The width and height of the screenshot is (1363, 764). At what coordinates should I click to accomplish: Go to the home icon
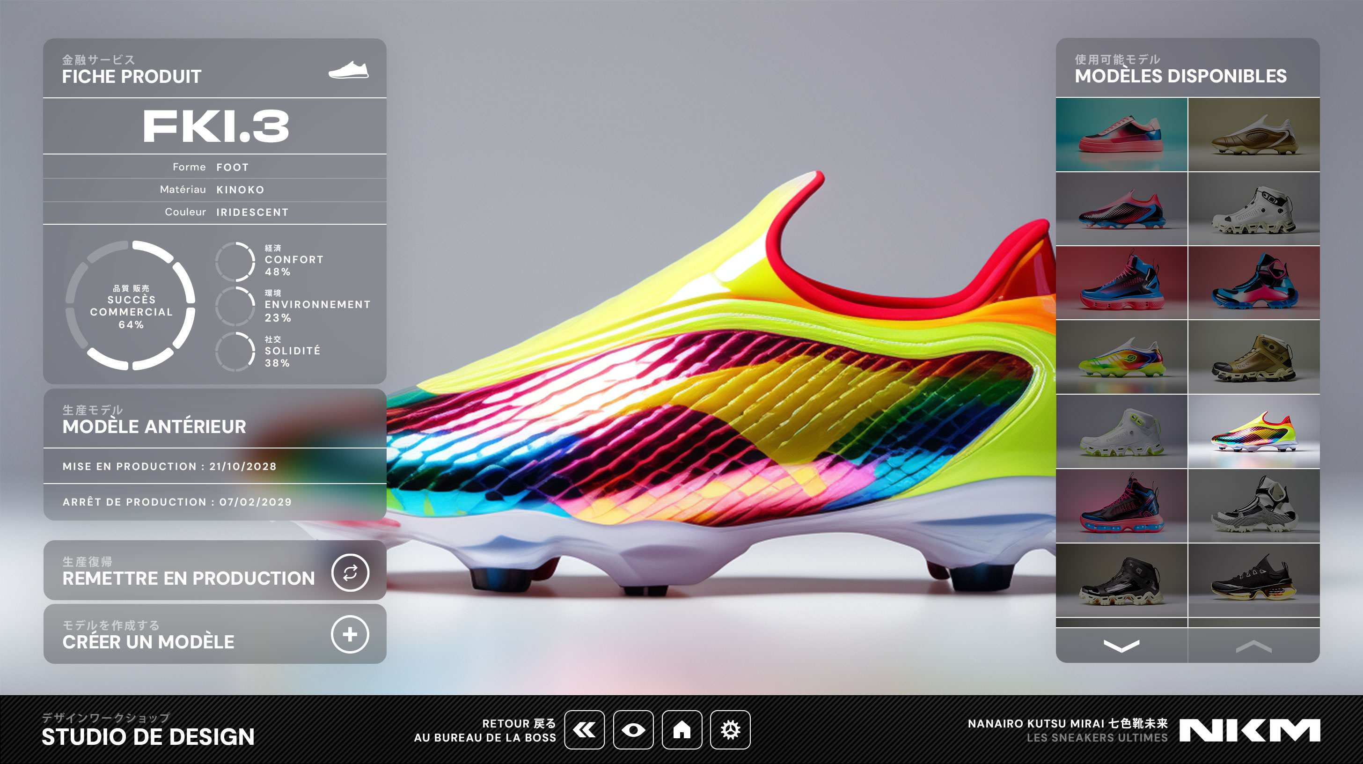click(681, 730)
